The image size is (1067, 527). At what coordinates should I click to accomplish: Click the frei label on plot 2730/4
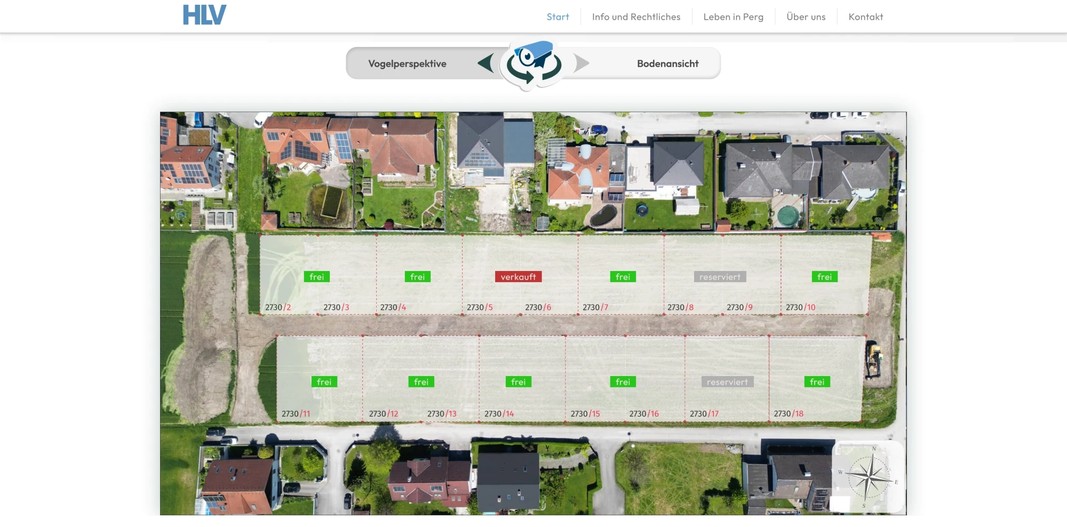coord(417,277)
